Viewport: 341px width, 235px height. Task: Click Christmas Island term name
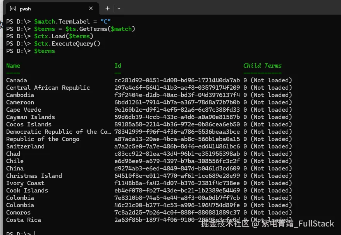(x=34, y=176)
